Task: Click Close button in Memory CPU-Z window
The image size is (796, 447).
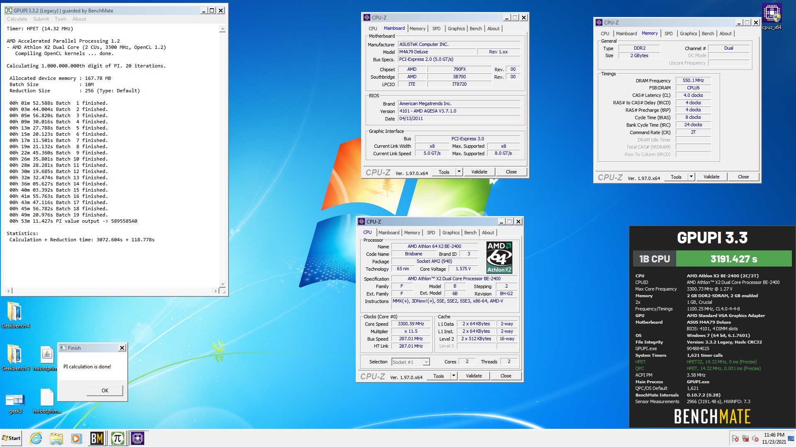Action: pos(743,177)
